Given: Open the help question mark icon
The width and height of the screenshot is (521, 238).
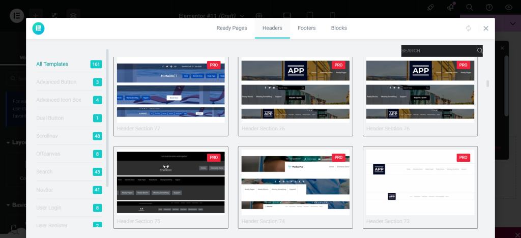Looking at the screenshot, I should pos(489,7).
